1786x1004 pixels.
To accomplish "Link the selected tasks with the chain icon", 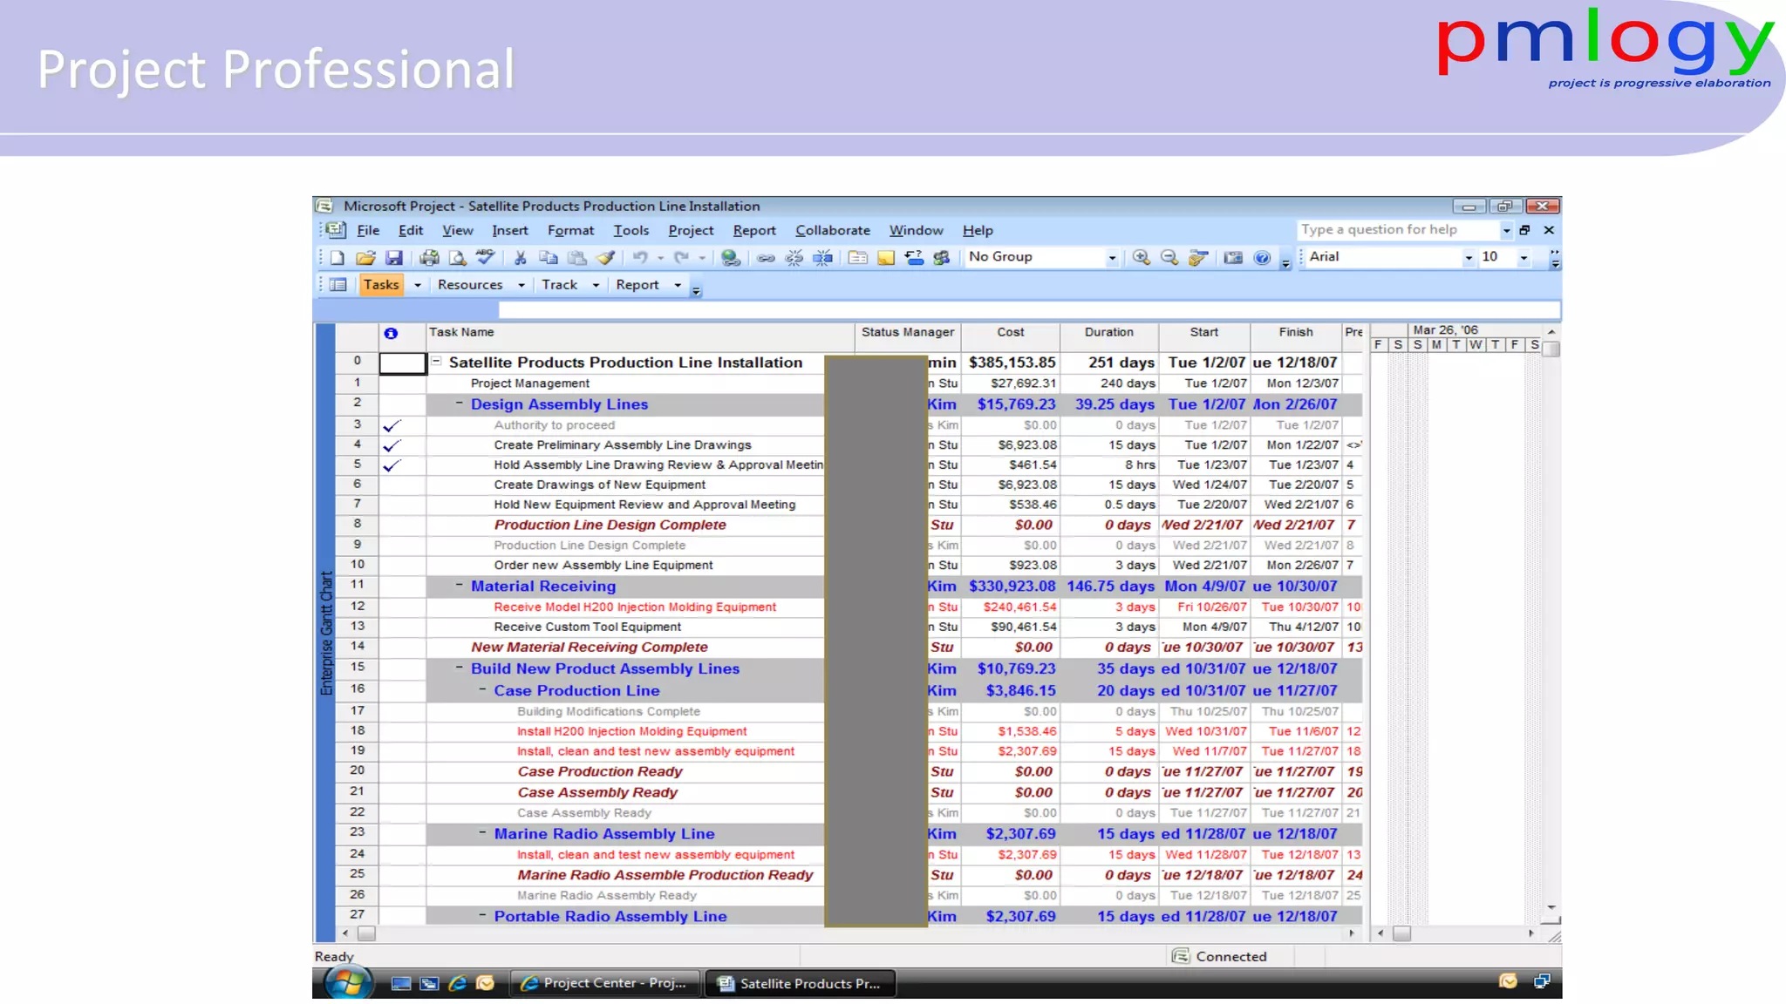I will [766, 257].
